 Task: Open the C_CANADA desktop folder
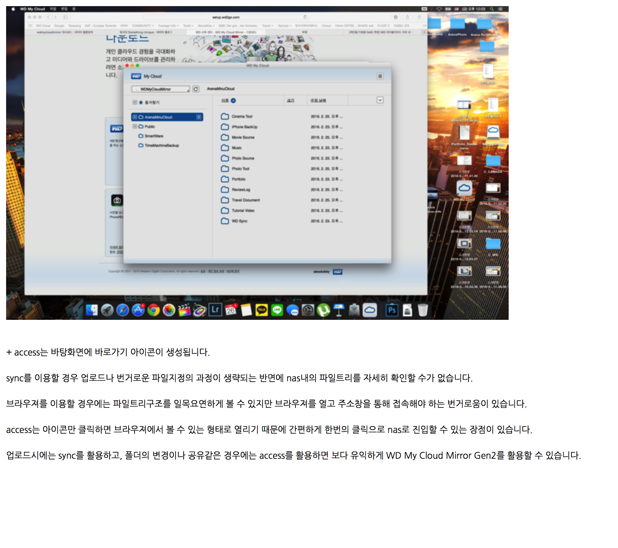tap(493, 160)
